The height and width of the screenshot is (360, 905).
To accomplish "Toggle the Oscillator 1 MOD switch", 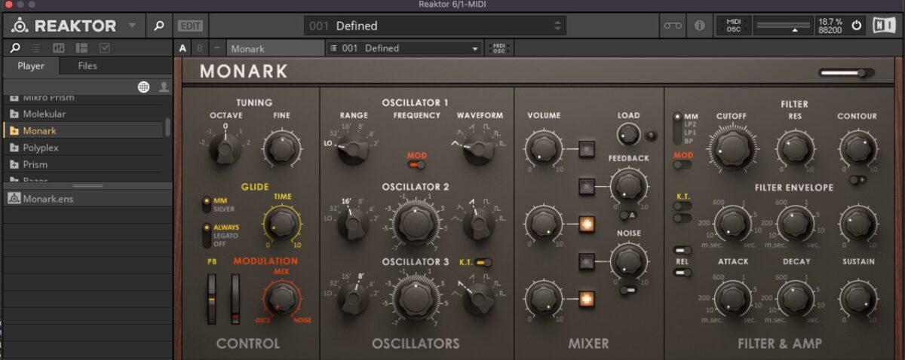I will pos(416,164).
